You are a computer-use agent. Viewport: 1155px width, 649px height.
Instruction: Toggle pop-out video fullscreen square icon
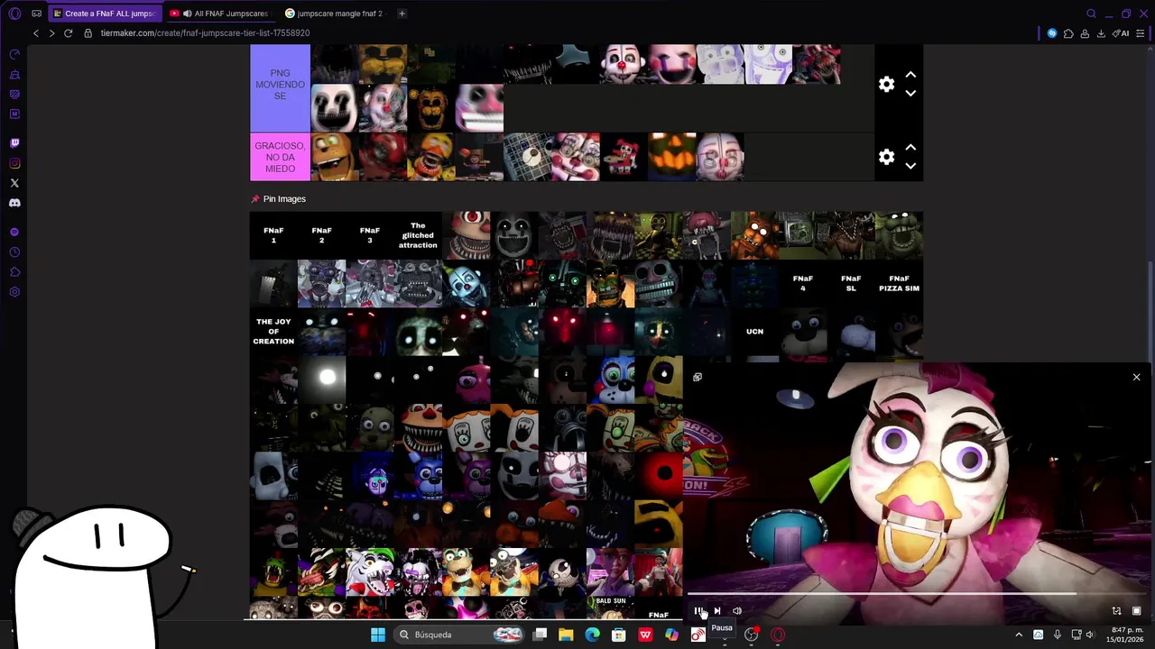(x=1136, y=611)
